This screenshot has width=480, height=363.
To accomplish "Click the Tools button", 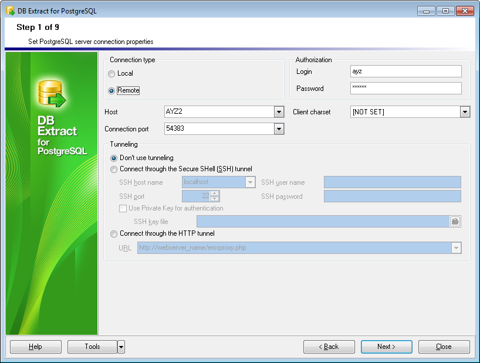I will coord(92,347).
